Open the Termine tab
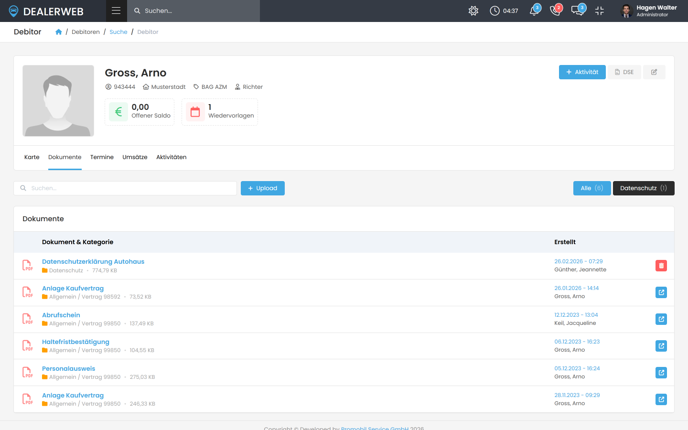 point(102,157)
